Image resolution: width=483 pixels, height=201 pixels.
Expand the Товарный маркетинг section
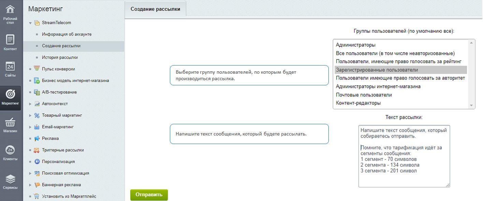[30, 115]
